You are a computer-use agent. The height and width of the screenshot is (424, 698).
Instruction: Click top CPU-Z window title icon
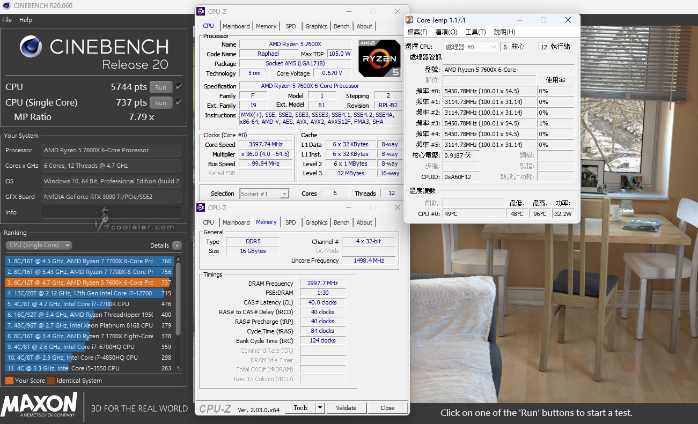pyautogui.click(x=201, y=11)
